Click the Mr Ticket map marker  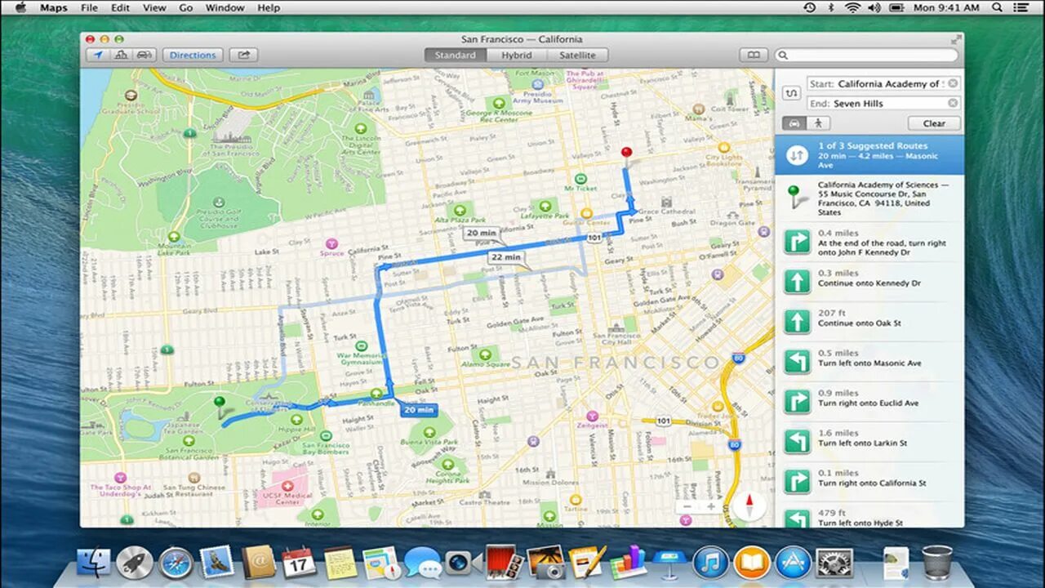point(580,178)
